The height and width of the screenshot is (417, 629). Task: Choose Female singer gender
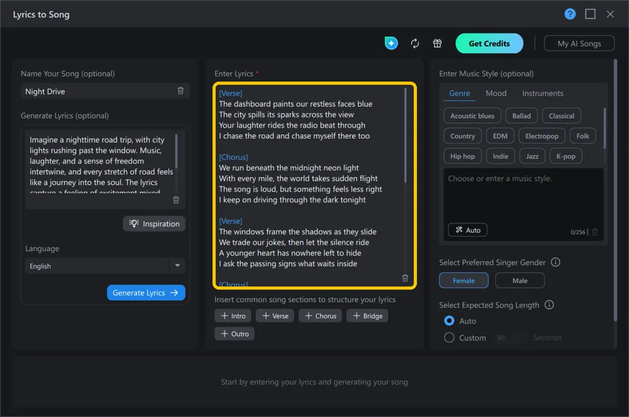point(464,280)
